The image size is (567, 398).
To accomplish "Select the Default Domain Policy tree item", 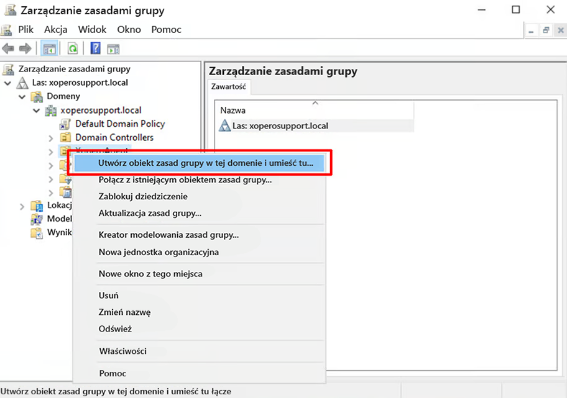I will [x=119, y=124].
